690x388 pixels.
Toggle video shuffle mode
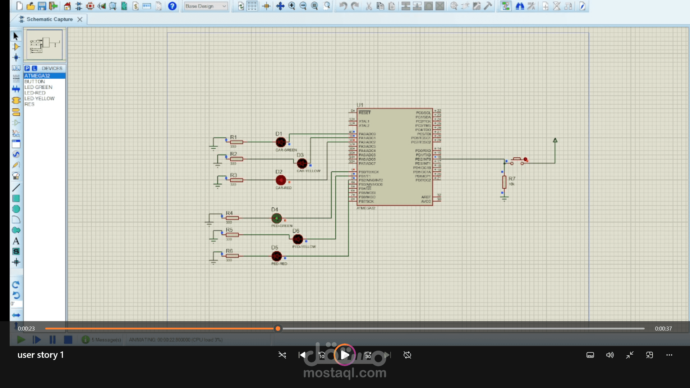[282, 355]
